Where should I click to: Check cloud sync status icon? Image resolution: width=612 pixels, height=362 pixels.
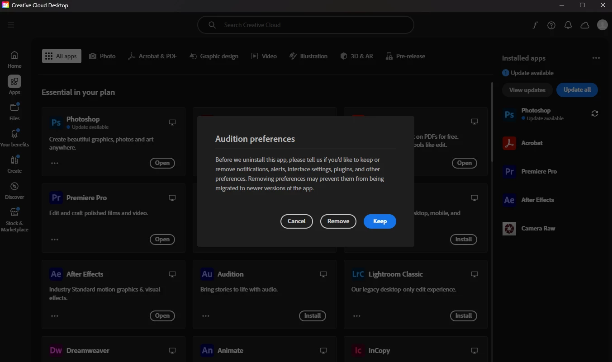(x=585, y=25)
